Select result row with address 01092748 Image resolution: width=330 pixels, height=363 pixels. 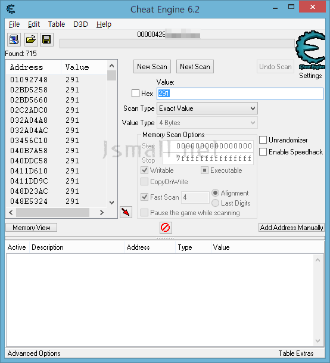56,80
